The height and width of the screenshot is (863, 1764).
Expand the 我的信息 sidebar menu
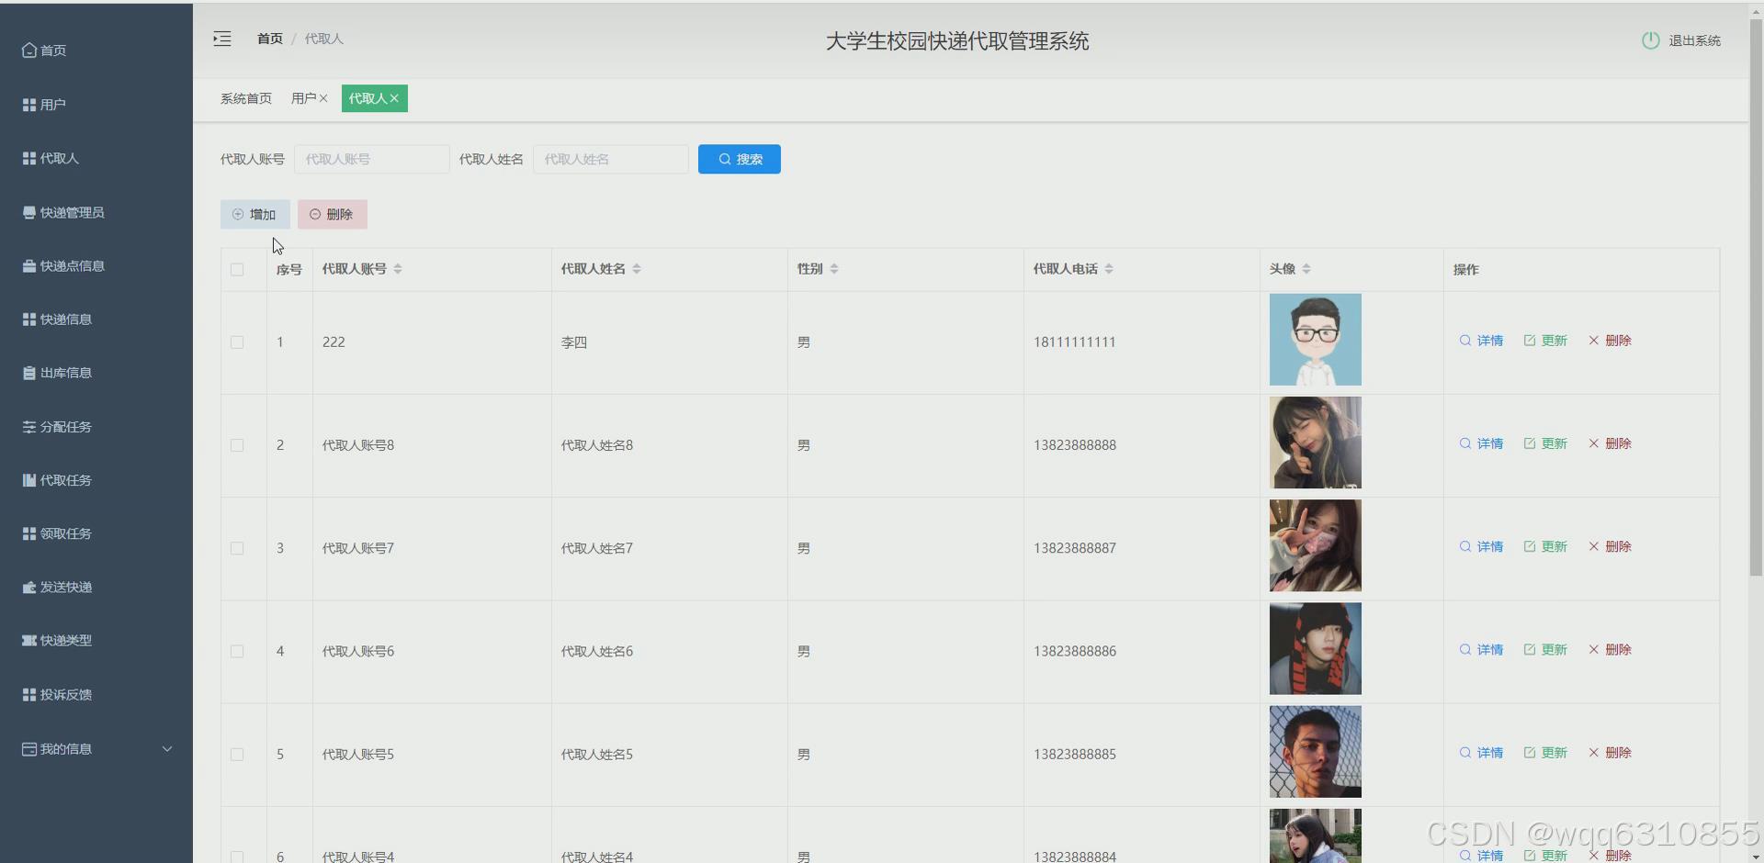tap(92, 748)
